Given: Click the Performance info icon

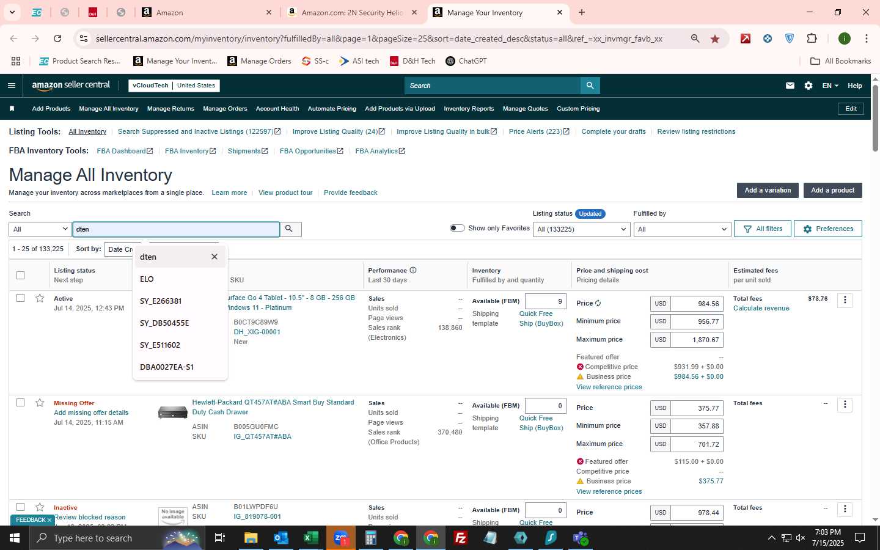Looking at the screenshot, I should coord(413,270).
